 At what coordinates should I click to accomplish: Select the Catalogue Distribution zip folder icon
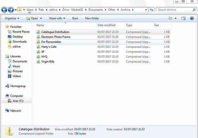(38, 32)
